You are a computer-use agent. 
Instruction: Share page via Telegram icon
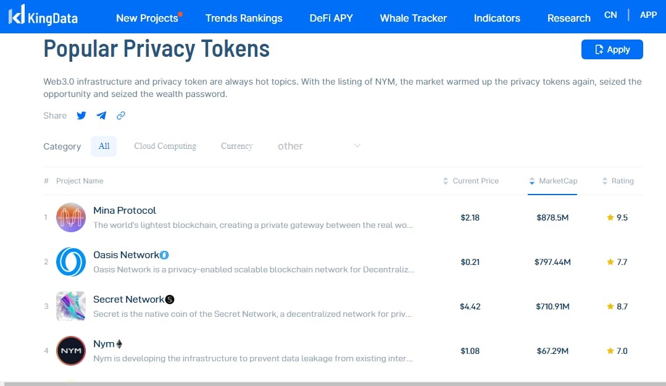(x=101, y=115)
